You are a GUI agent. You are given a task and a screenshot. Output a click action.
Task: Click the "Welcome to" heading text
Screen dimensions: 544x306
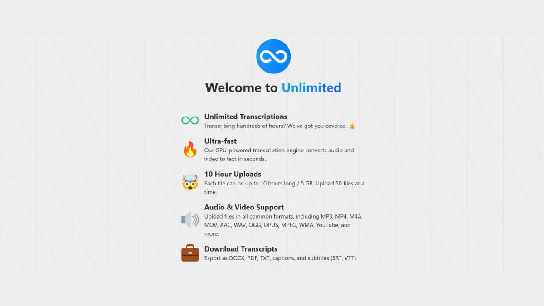pyautogui.click(x=241, y=87)
